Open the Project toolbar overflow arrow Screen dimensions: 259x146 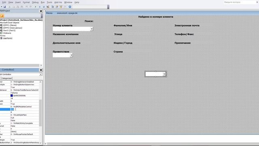tap(42, 16)
